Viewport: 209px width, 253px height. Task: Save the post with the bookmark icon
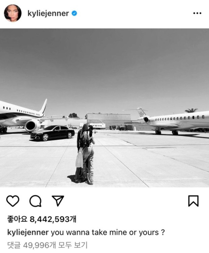point(193,201)
